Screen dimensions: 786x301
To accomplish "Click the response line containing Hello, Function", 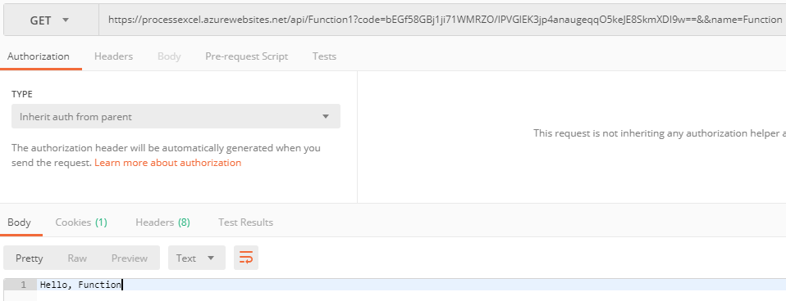I will tap(411, 285).
